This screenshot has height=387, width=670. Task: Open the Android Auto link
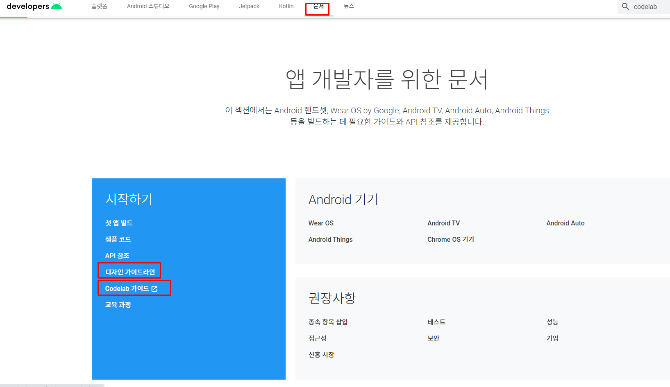(565, 223)
